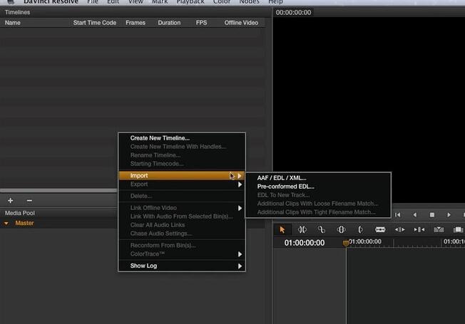Click EDL To New Track... entry
The image size is (465, 324).
pyautogui.click(x=284, y=195)
